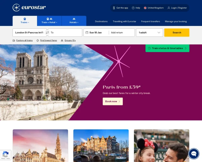The height and width of the screenshot is (162, 202).
Task: Click the arrow inside Book now button
Action: tap(119, 101)
